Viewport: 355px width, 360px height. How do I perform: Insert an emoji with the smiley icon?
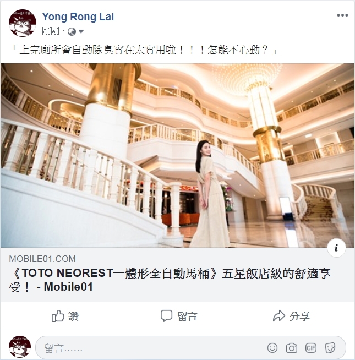(x=272, y=348)
